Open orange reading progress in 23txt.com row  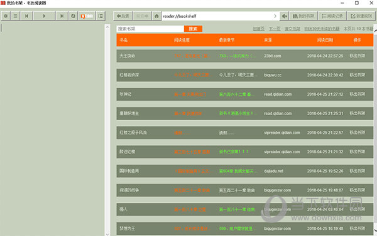point(193,56)
